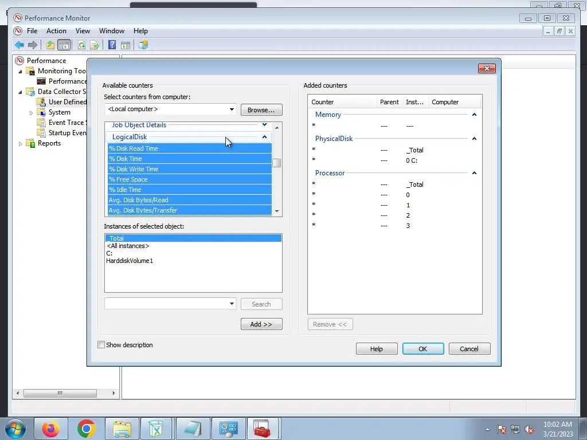
Task: Click the Counter column header
Action: pyautogui.click(x=342, y=102)
